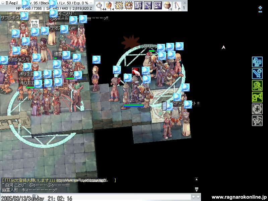Click the サフラギウム skill shout label
This screenshot has width=268, height=201.
(x=11, y=18)
